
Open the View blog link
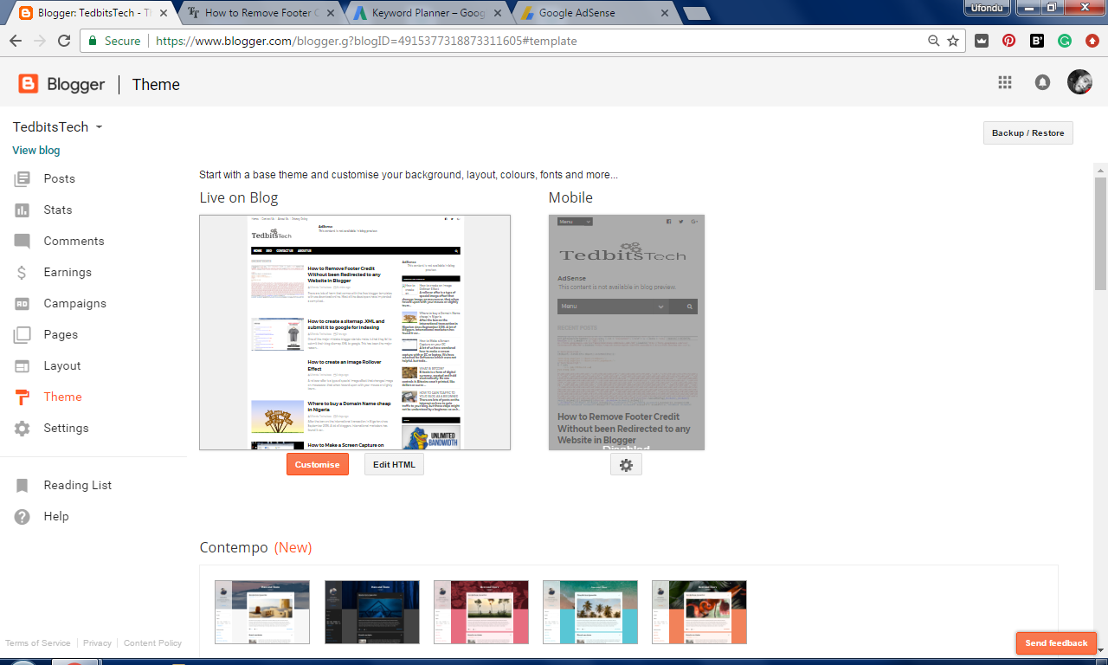[x=36, y=151]
